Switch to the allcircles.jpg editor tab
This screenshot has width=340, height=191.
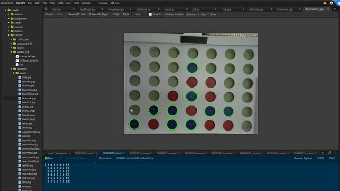coord(256,10)
